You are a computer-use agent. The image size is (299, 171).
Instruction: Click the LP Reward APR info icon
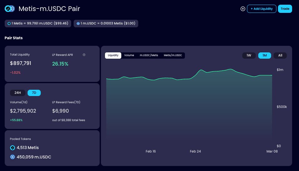point(84,55)
